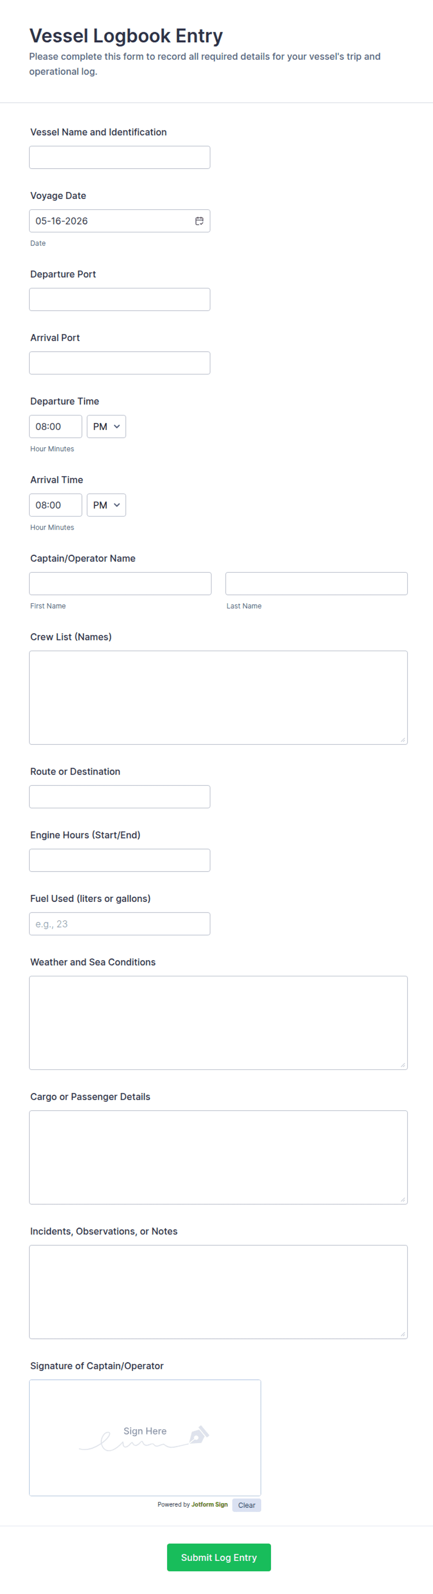Click the Departure Time hour minutes field
This screenshot has height=1594, width=433.
point(56,426)
